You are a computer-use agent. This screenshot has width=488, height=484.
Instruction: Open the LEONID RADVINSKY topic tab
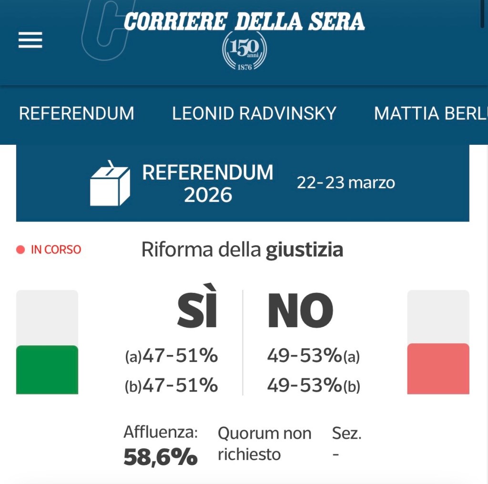click(x=254, y=113)
